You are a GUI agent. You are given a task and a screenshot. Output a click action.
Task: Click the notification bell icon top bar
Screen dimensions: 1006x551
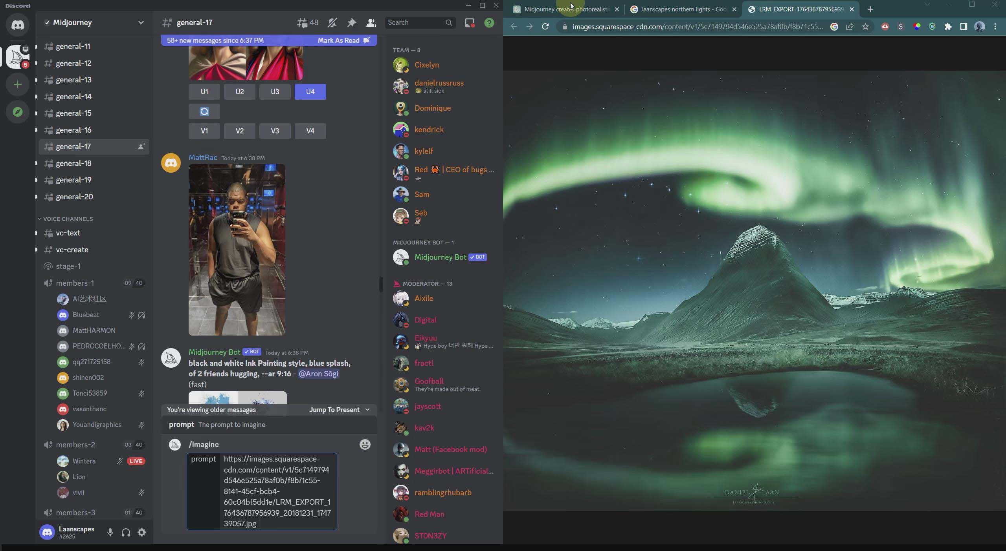[331, 23]
